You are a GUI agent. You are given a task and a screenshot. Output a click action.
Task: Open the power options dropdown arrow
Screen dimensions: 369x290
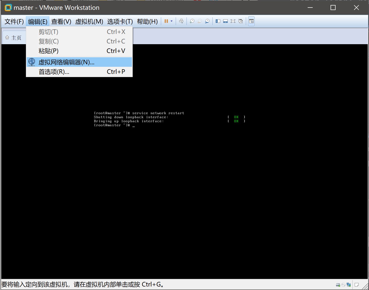(x=172, y=21)
